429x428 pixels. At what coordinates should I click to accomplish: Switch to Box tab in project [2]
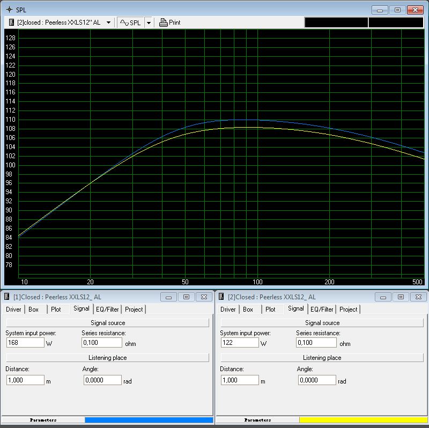pos(248,309)
